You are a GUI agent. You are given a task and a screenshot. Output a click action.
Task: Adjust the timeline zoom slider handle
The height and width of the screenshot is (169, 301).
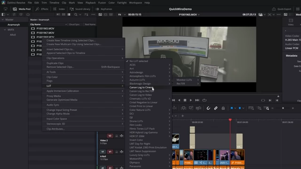[283, 108]
